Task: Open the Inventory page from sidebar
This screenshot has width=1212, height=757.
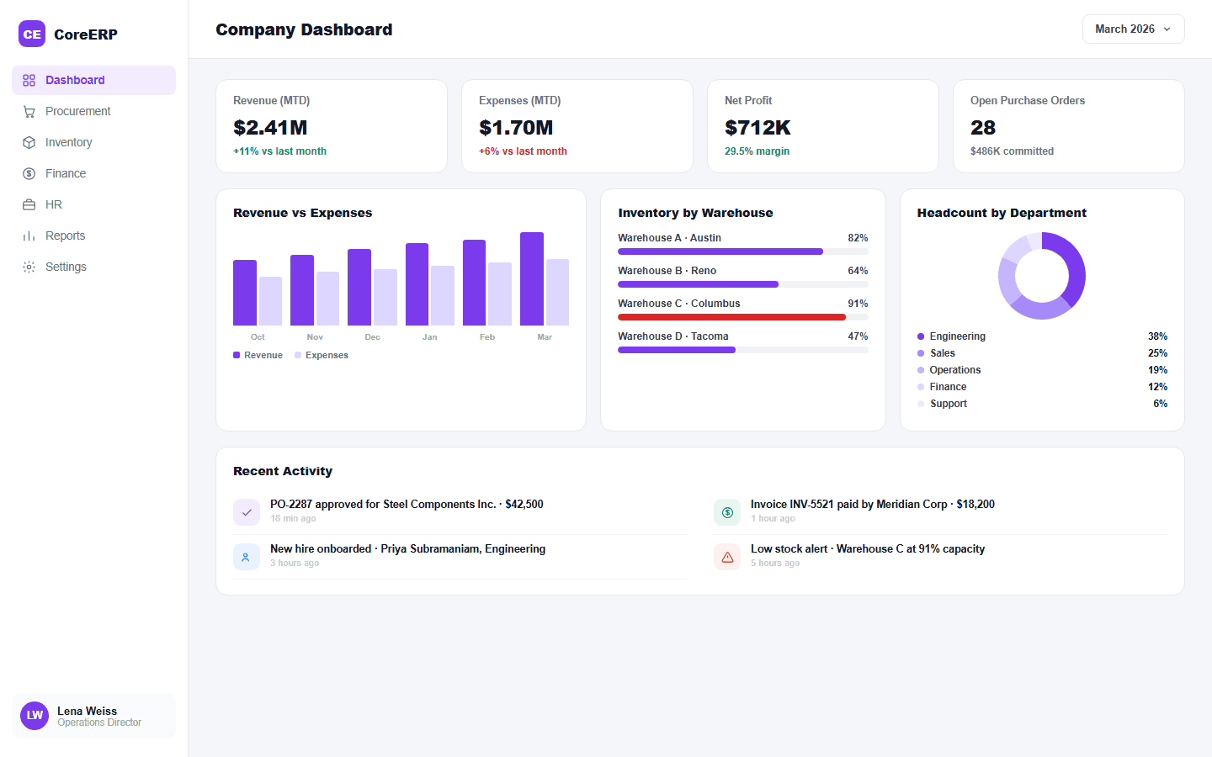Action: click(x=93, y=142)
